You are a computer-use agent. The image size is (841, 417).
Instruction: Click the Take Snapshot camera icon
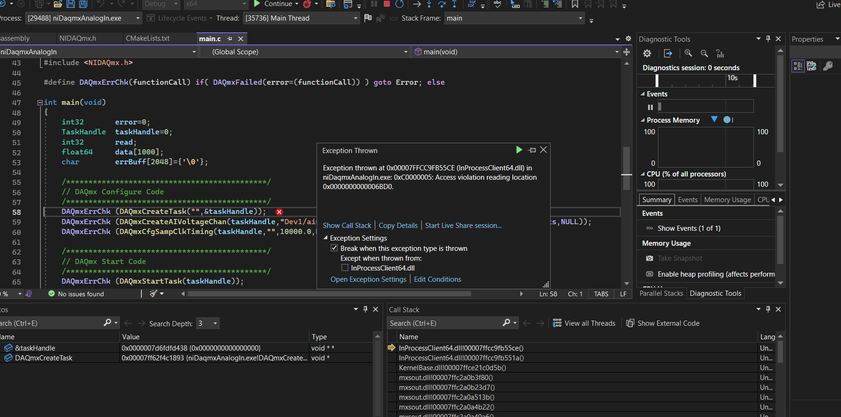(x=649, y=258)
